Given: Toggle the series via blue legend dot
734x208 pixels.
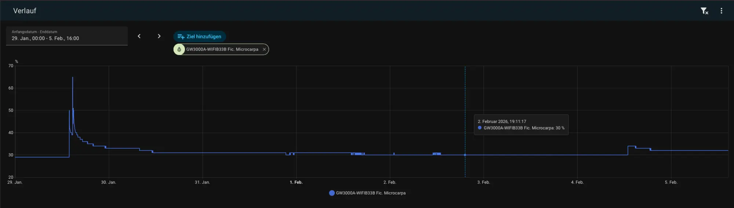Looking at the screenshot, I should click(x=332, y=193).
